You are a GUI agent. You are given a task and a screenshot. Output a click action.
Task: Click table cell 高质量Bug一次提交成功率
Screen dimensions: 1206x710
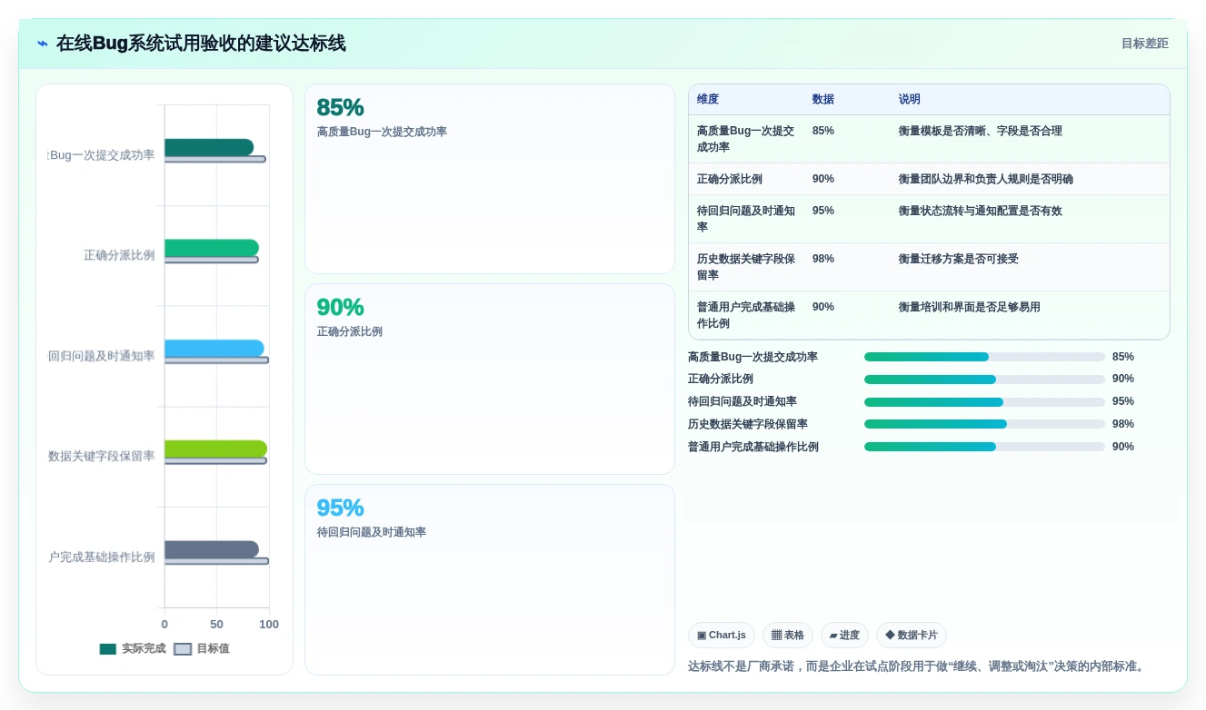coord(746,139)
